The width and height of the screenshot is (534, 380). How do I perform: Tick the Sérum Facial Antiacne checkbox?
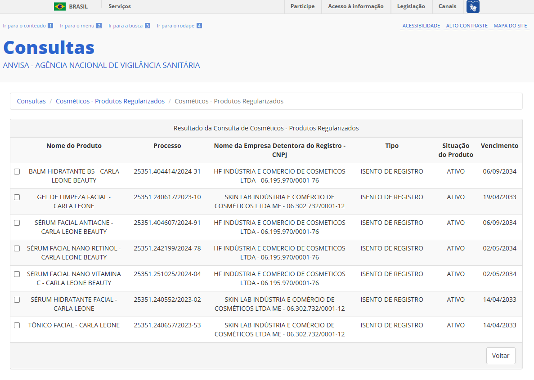coord(17,223)
